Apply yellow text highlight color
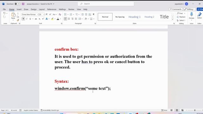This screenshot has width=203, height=114. click(x=52, y=19)
